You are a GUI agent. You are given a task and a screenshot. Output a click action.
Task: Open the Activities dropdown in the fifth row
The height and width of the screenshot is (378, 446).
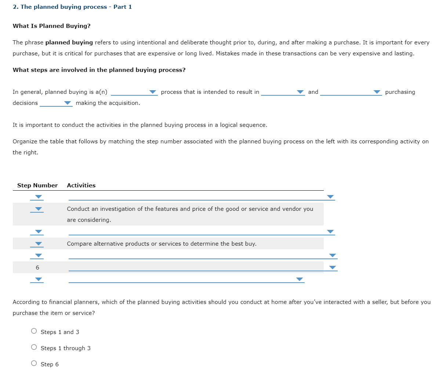pyautogui.click(x=333, y=256)
